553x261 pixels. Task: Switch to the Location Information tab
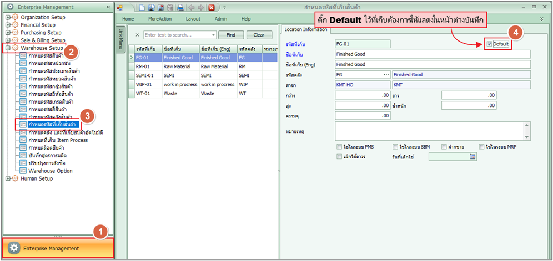pyautogui.click(x=305, y=29)
